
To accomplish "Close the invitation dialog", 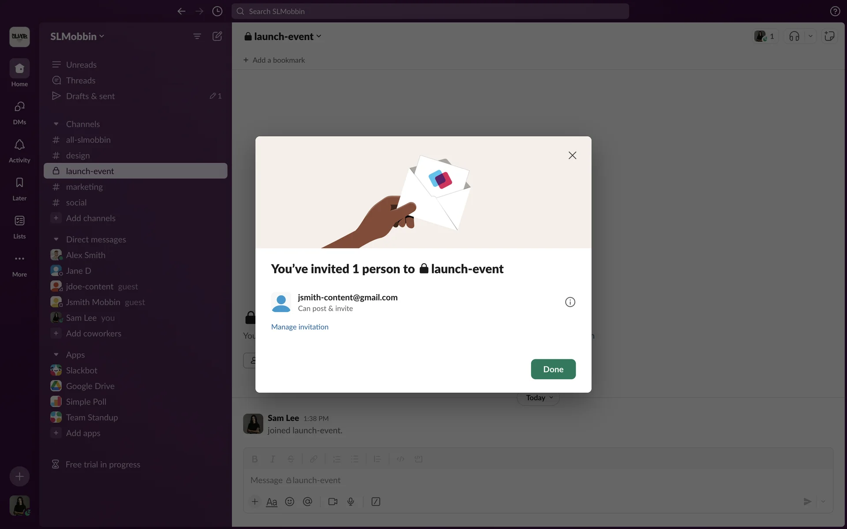I will (x=572, y=155).
